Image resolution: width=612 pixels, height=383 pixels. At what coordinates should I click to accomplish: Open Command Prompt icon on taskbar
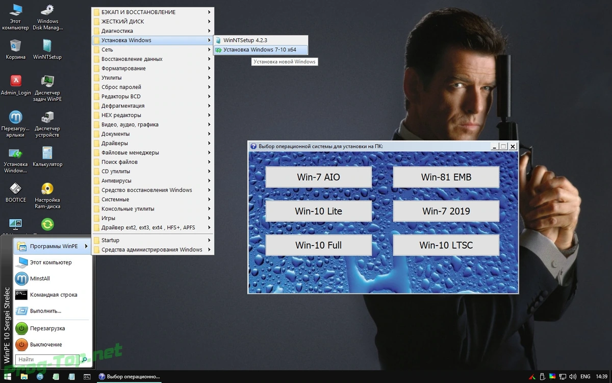(87, 377)
